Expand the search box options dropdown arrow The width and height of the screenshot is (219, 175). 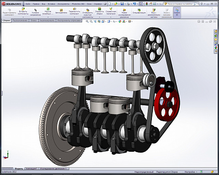(x=198, y=4)
